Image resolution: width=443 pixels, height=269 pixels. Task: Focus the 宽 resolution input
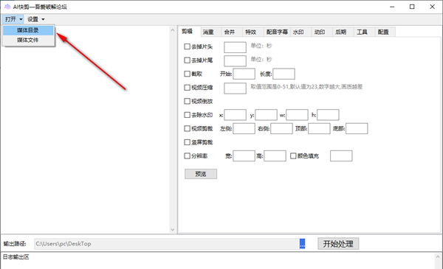pos(244,156)
